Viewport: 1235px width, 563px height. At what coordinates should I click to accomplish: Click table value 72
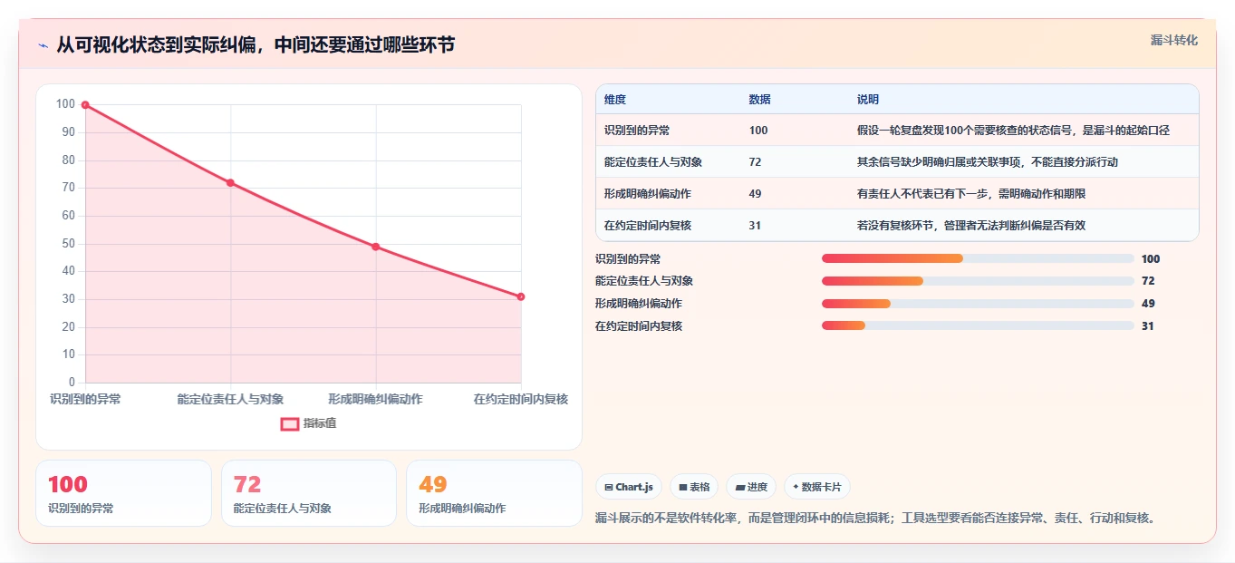pyautogui.click(x=756, y=161)
